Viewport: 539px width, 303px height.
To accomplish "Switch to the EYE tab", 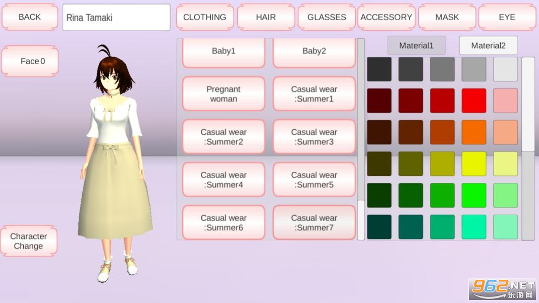I will click(507, 17).
